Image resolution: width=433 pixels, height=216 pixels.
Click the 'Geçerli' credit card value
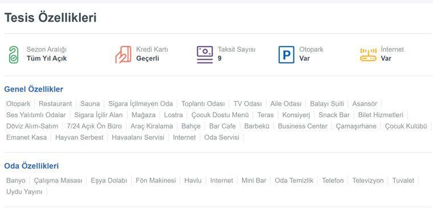pyautogui.click(x=148, y=59)
